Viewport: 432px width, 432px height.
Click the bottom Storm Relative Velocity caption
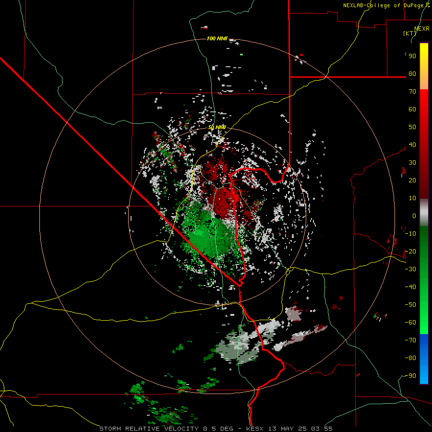coord(216,429)
